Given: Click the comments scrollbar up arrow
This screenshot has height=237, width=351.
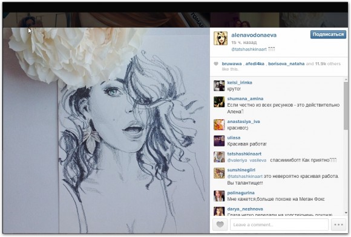Looking at the screenshot, I should tap(346, 80).
